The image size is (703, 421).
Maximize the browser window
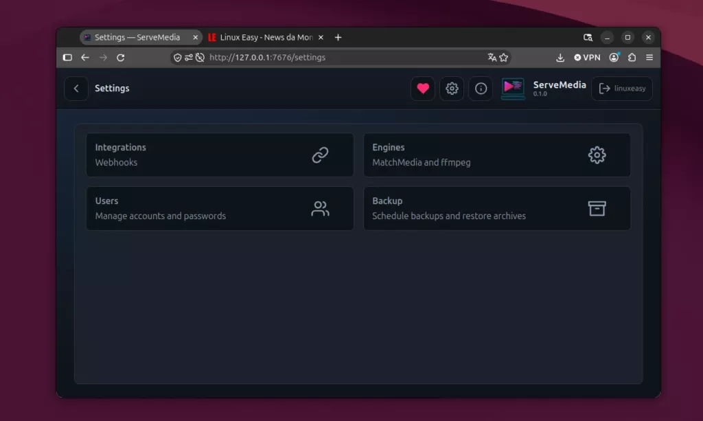point(627,38)
